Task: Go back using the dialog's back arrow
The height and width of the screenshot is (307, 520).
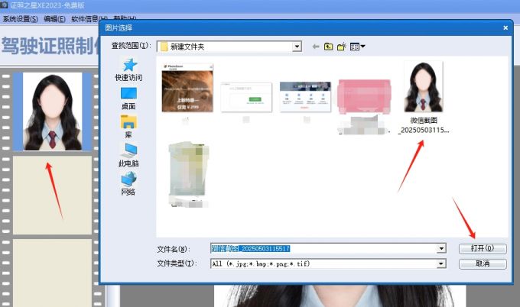Action: (315, 47)
